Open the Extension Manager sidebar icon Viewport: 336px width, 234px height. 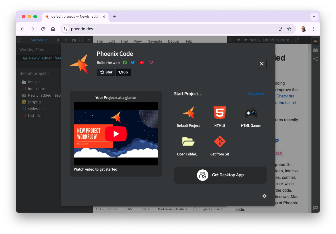pos(316,50)
